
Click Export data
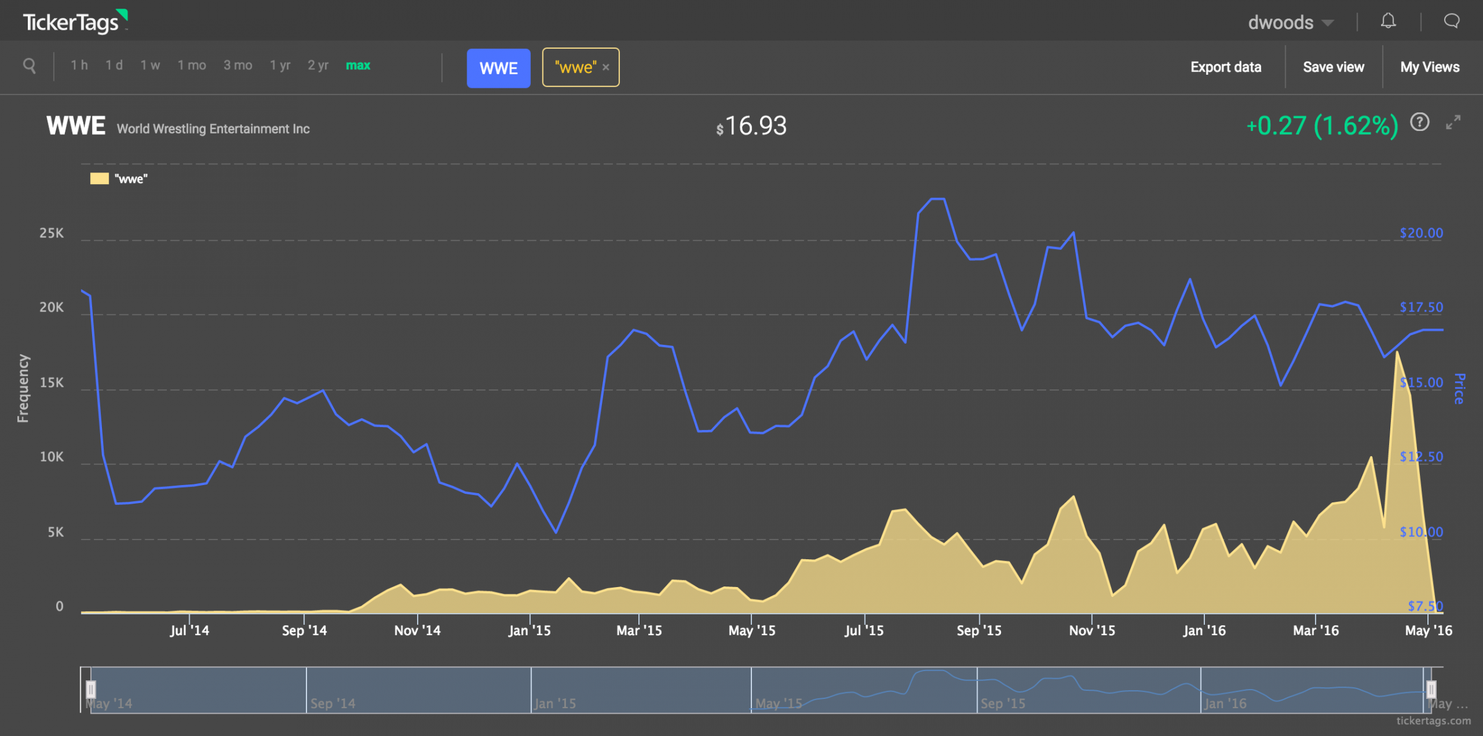point(1225,67)
